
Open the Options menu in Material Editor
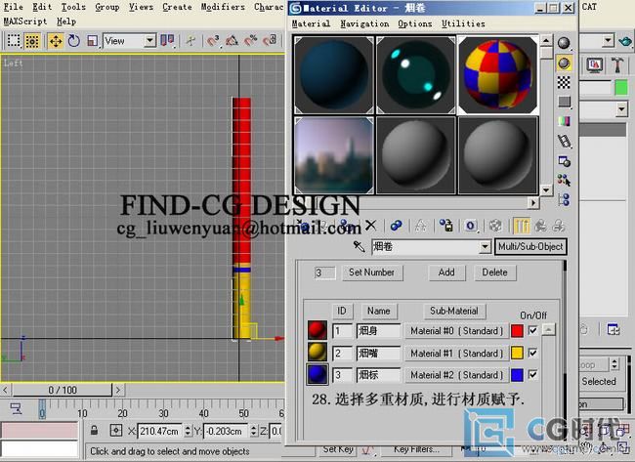coord(414,23)
